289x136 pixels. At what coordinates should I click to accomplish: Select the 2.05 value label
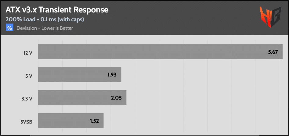coord(117,98)
